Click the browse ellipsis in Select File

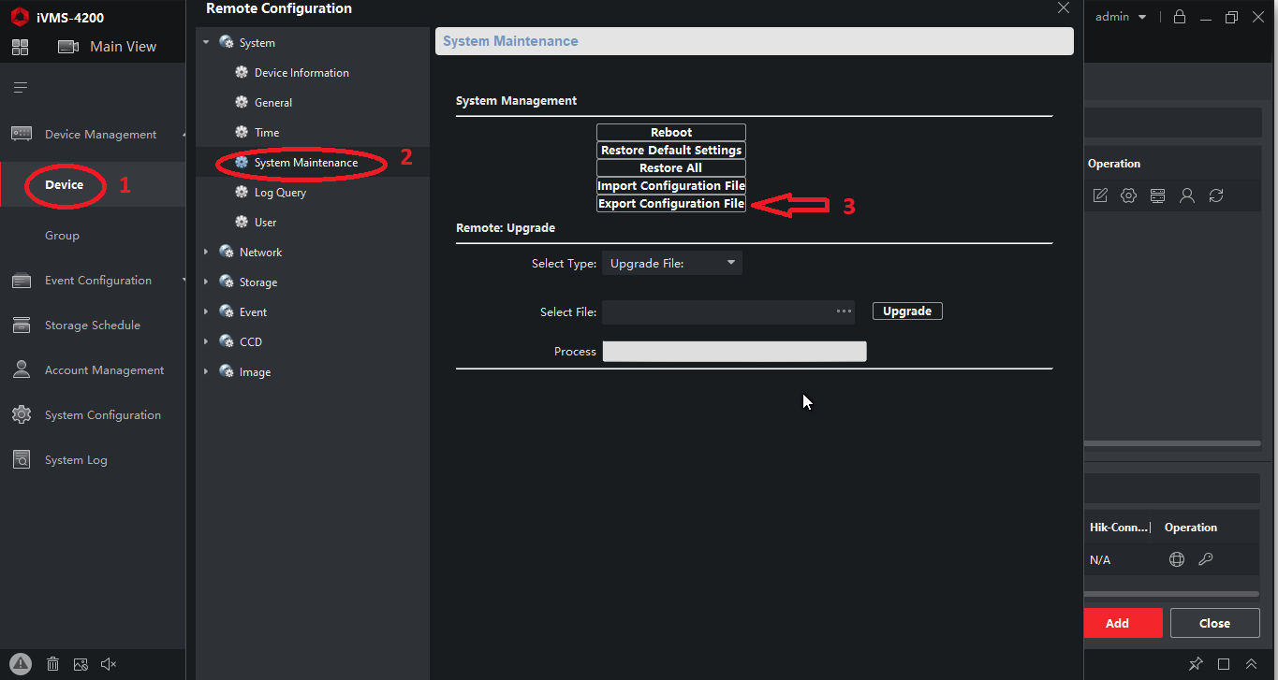844,311
